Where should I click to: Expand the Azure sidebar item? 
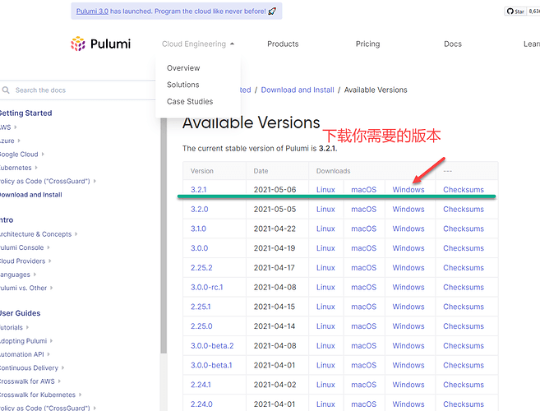(x=19, y=141)
